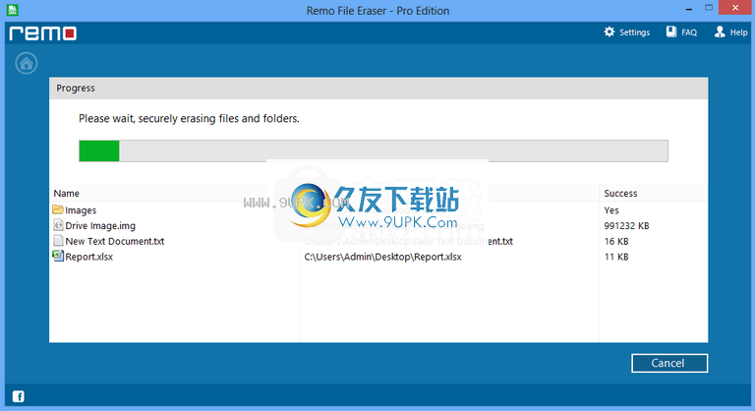Click the 'Please wait, securely erasing' message
The height and width of the screenshot is (411, 755).
[x=189, y=119]
